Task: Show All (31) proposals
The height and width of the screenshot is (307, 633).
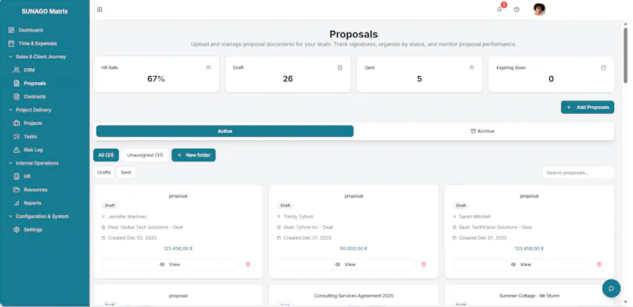Action: click(x=106, y=155)
